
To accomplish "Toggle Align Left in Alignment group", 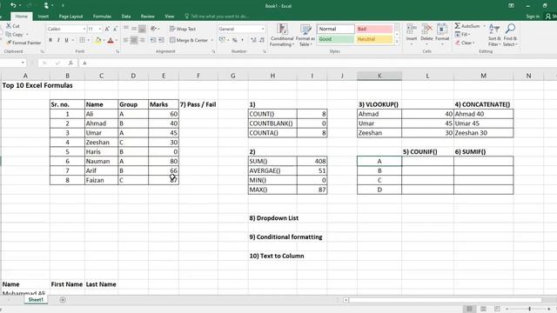I will pos(125,40).
